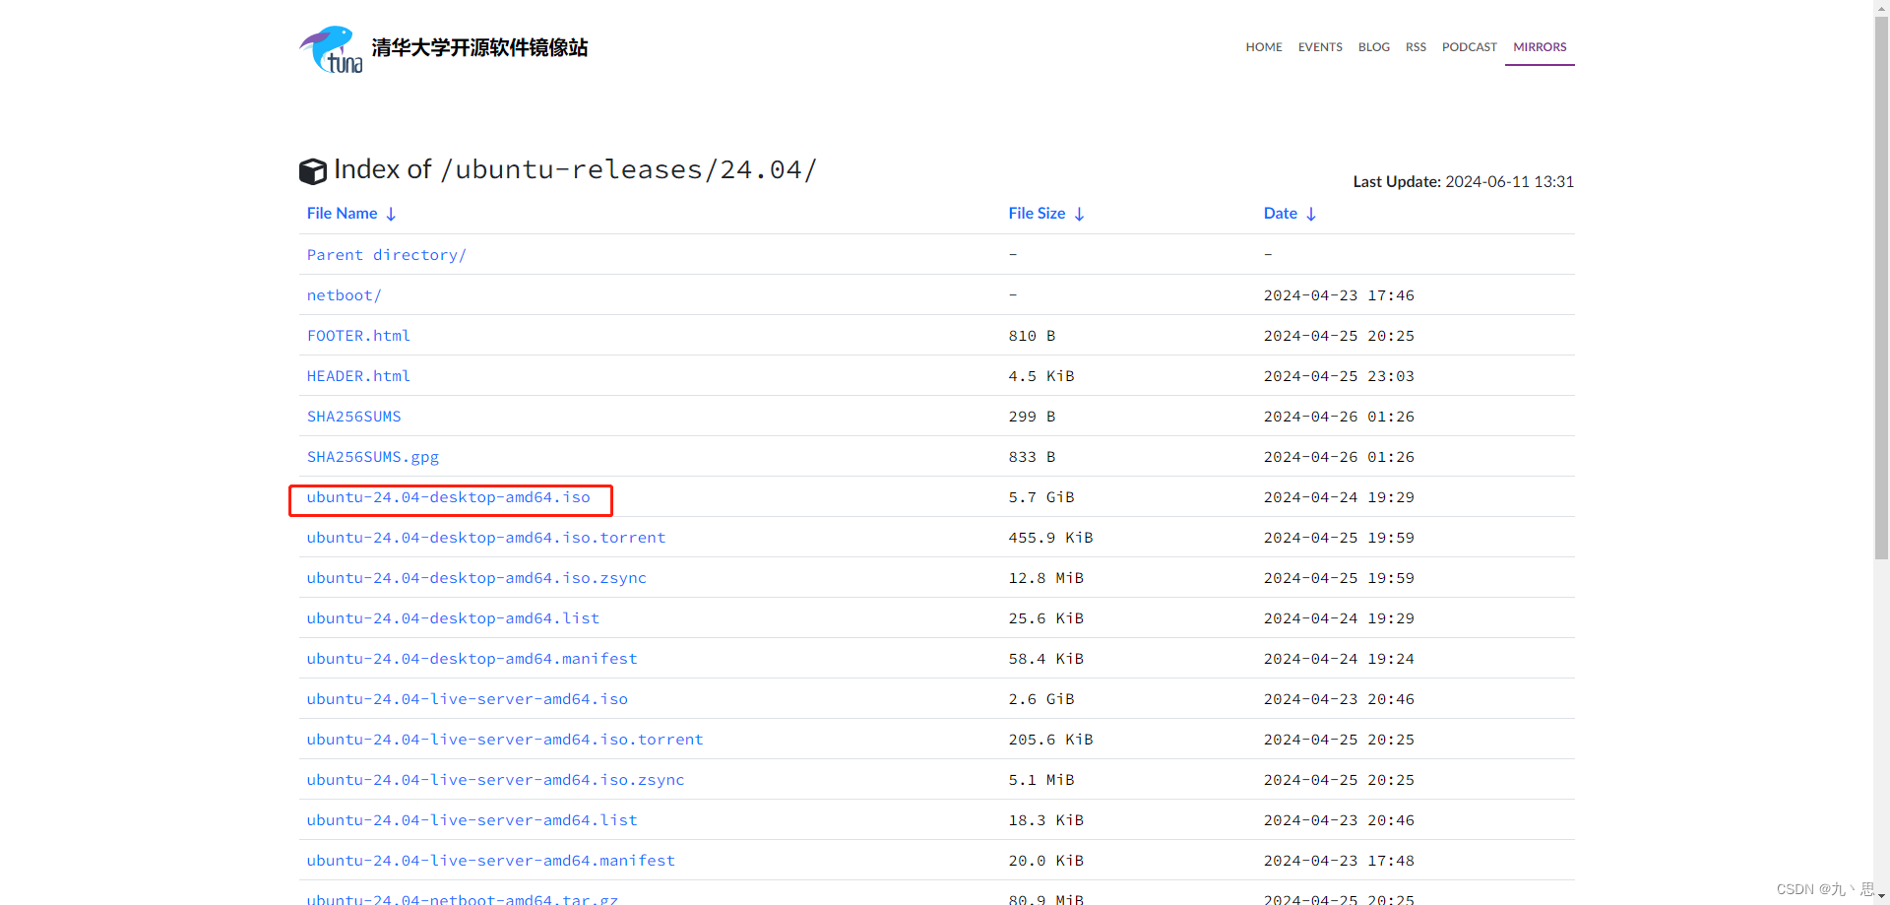Screen dimensions: 1890x905
Task: Click the 810 B file size cell
Action: [1032, 336]
